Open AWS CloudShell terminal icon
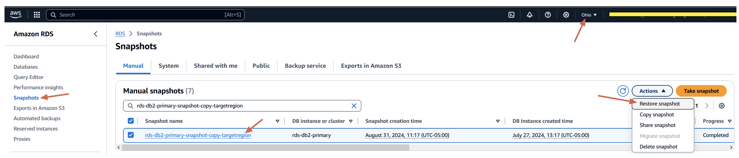739x158 pixels. (x=511, y=15)
